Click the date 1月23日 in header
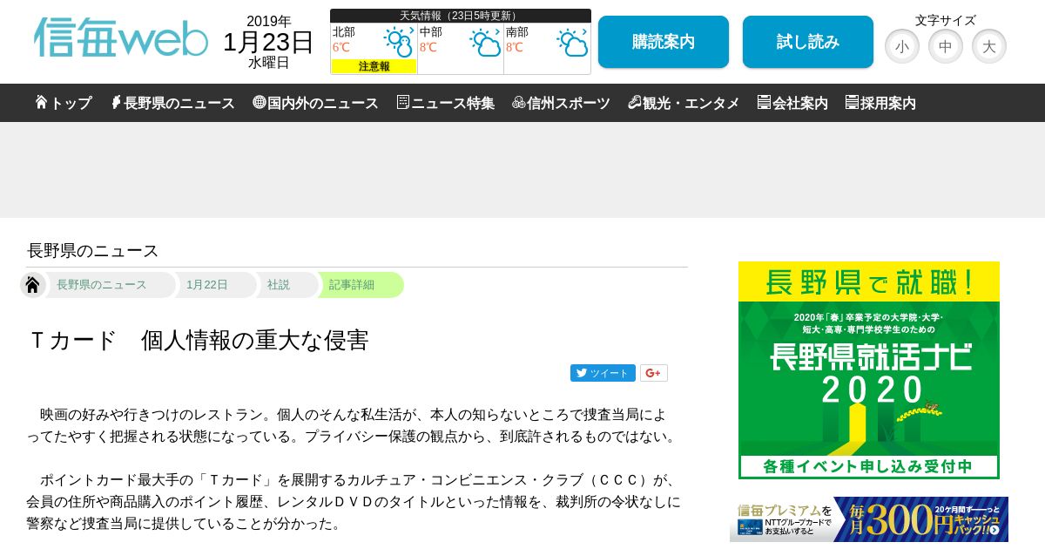Screen dimensions: 1045x549 [x=268, y=42]
